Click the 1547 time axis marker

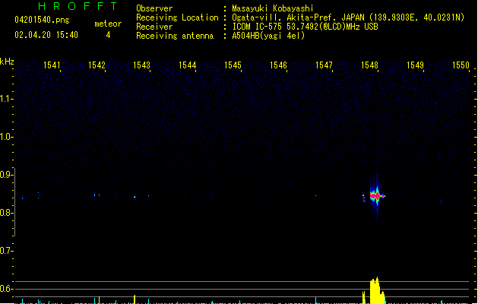pyautogui.click(x=324, y=65)
